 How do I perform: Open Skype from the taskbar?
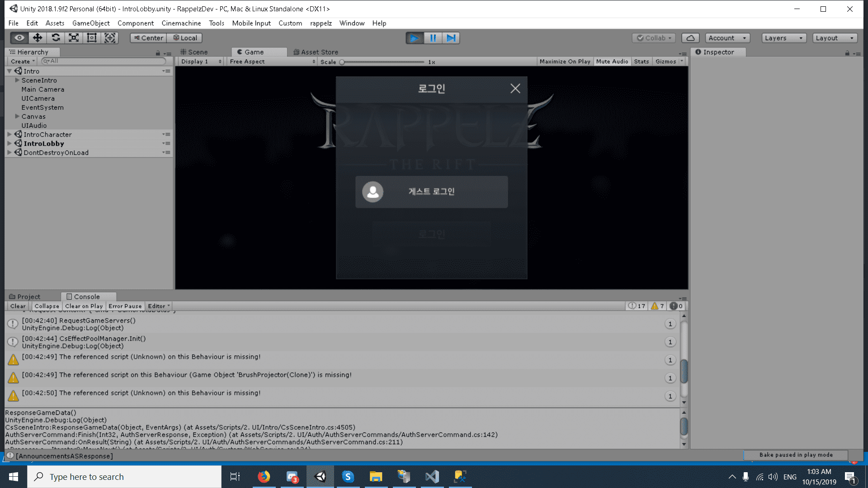click(x=348, y=477)
